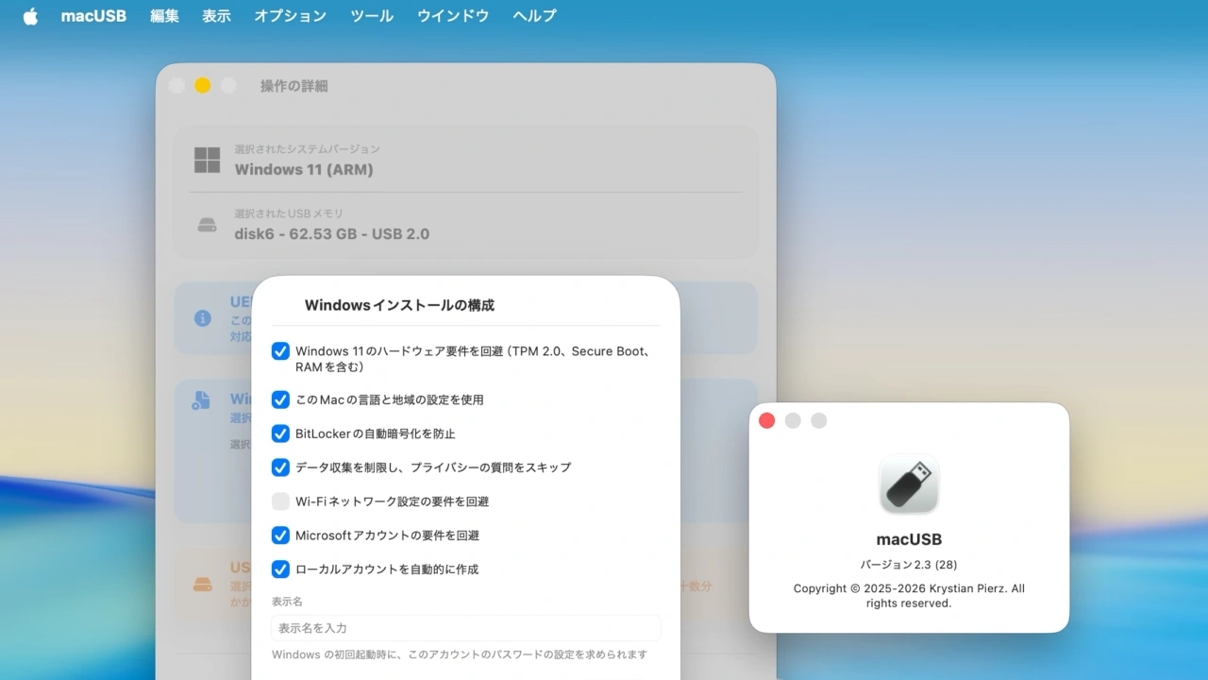Screen dimensions: 1208x680
Task: Minimize the 操作の詳細 window with yellow button
Action: click(x=202, y=86)
